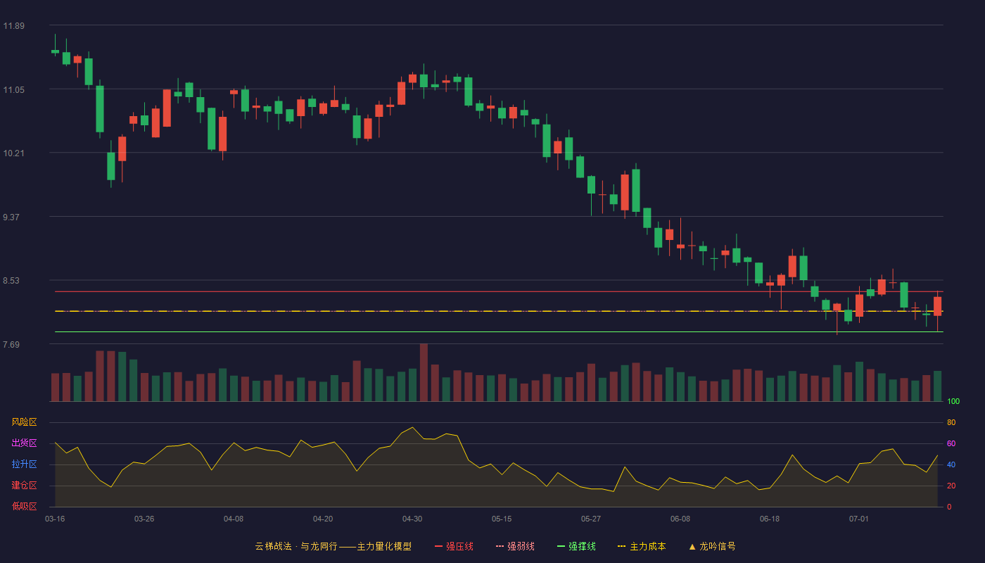985x563 pixels.
Task: Click the 03-26 date label
Action: click(x=144, y=519)
